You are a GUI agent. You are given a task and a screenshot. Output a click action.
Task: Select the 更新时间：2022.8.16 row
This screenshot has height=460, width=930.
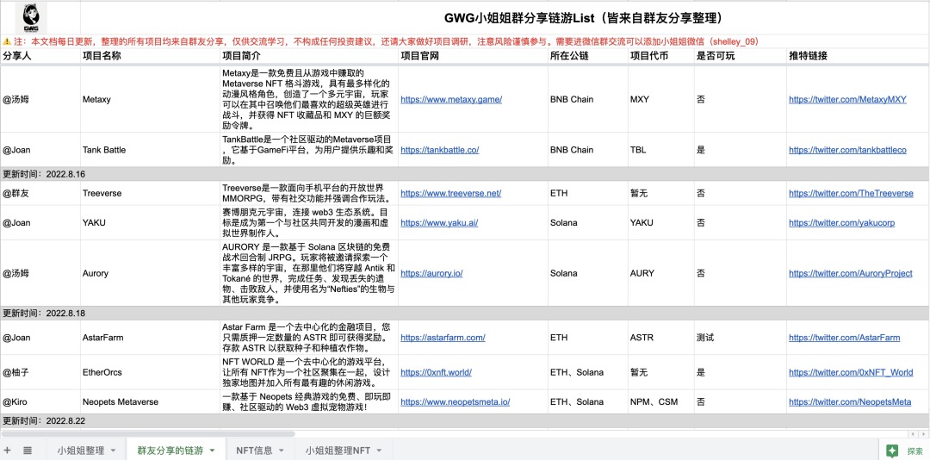[464, 175]
